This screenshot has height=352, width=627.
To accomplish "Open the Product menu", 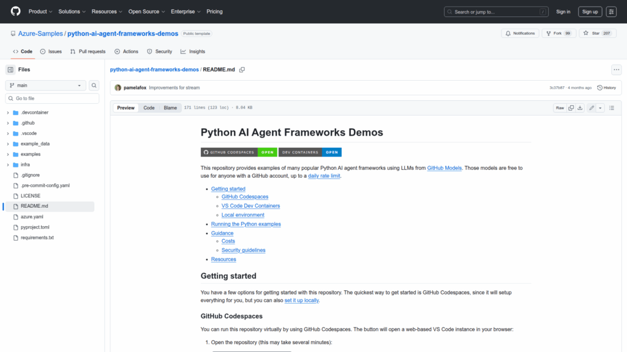I will (40, 12).
